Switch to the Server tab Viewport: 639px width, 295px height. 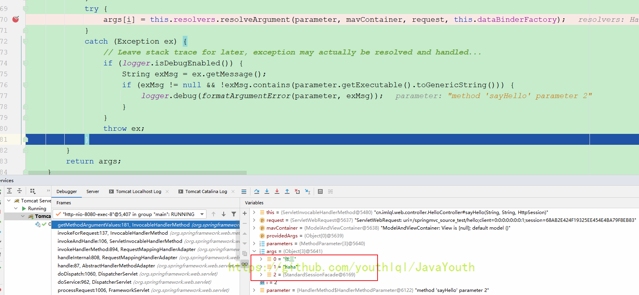click(93, 191)
